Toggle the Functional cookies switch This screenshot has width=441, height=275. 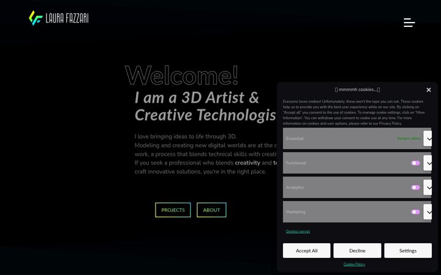415,163
